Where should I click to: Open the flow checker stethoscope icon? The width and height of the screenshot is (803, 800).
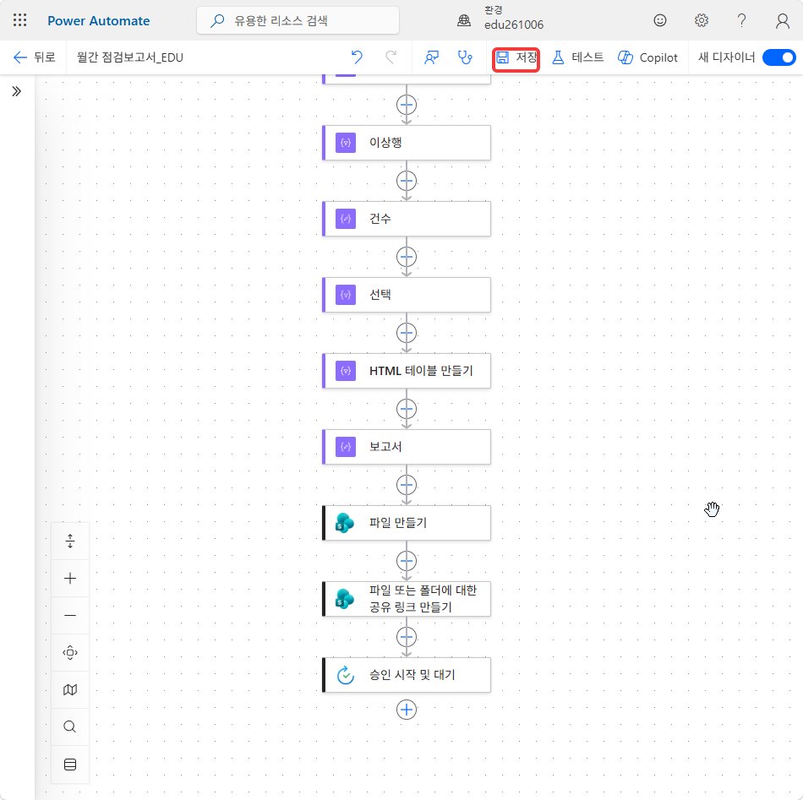pos(465,57)
